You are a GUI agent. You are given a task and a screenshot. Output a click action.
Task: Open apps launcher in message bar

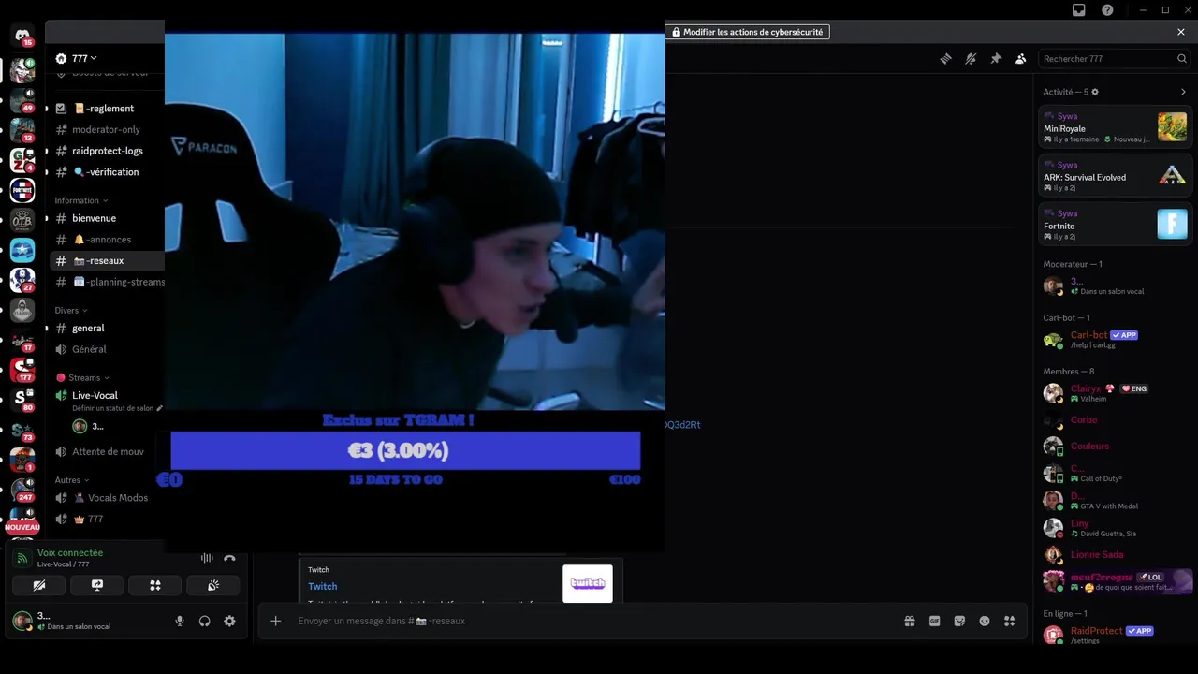coord(1009,621)
